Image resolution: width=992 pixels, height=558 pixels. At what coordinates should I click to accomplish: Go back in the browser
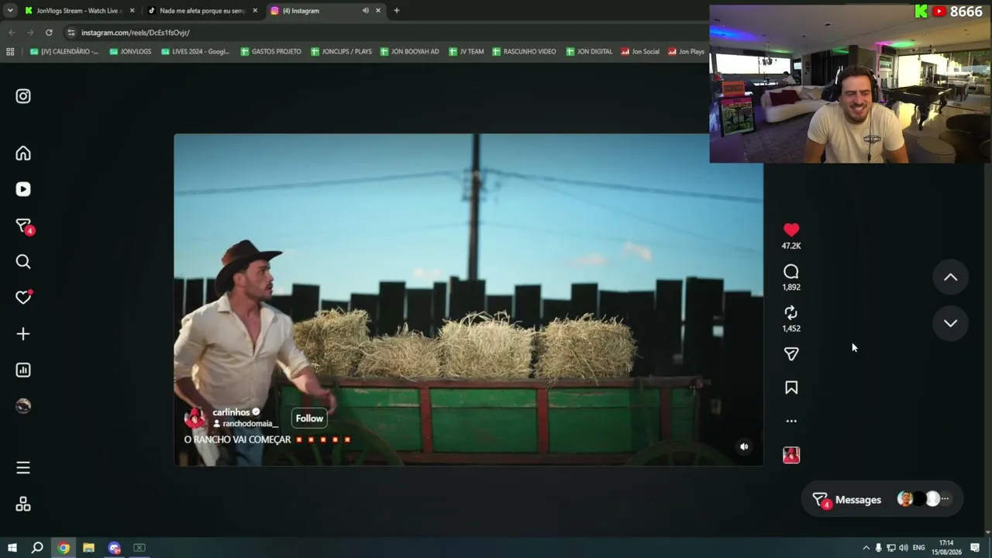(x=12, y=33)
